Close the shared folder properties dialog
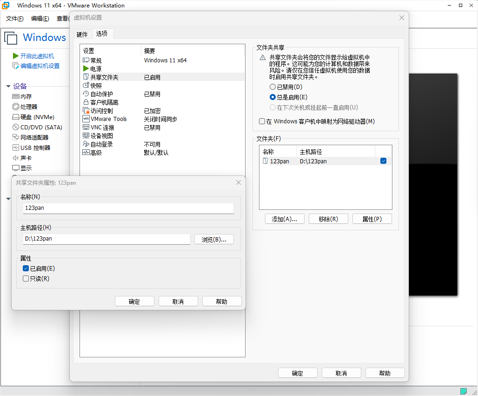The width and height of the screenshot is (478, 396). coord(239,182)
